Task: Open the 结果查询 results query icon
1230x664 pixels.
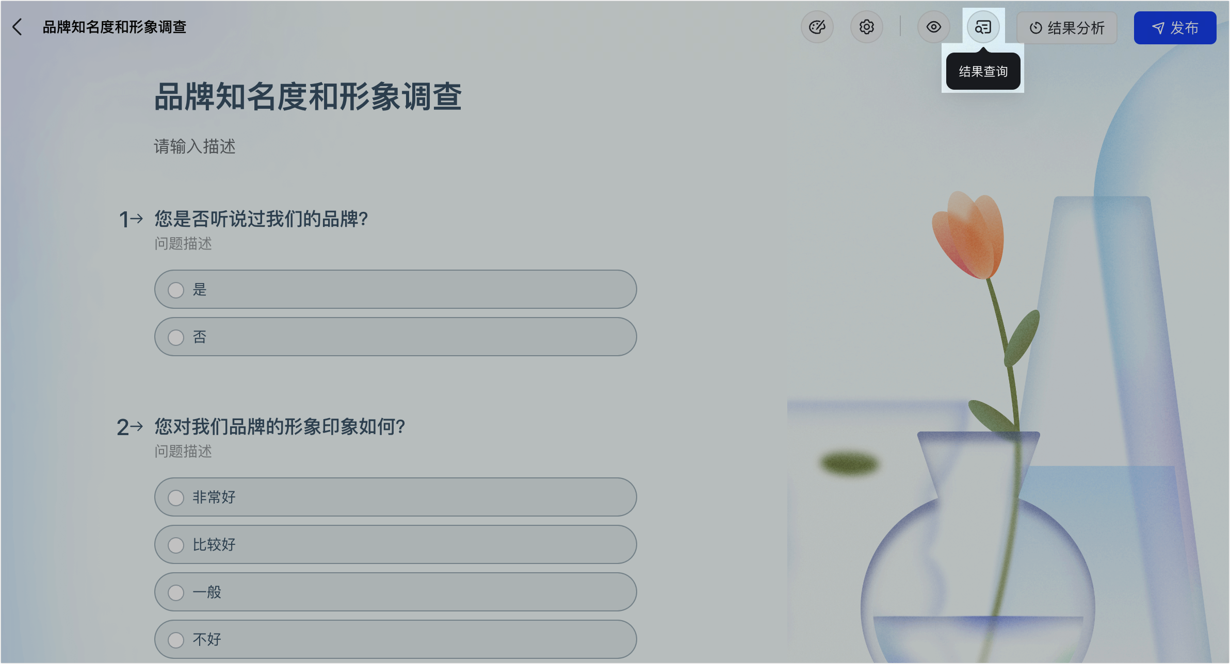Action: click(x=983, y=27)
